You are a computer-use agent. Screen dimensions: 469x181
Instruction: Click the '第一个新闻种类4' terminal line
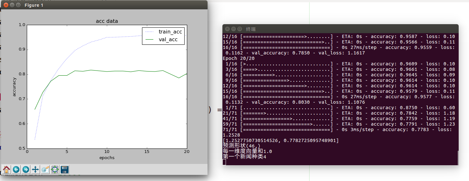244,157
